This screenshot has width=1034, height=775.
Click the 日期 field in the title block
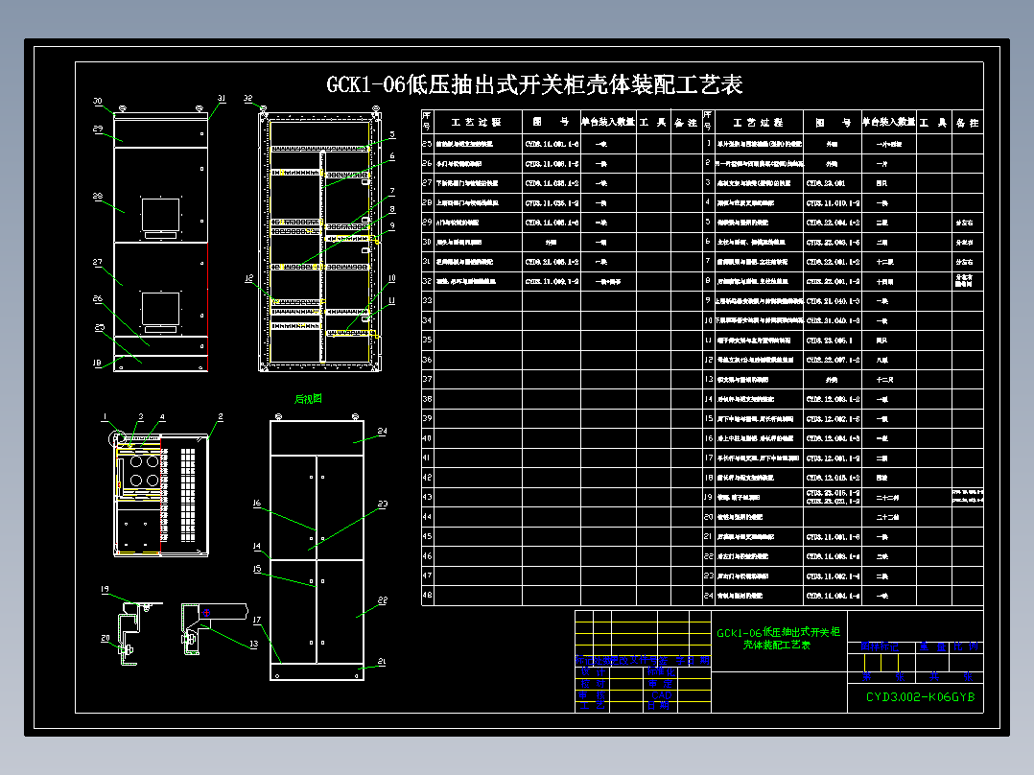tap(657, 705)
